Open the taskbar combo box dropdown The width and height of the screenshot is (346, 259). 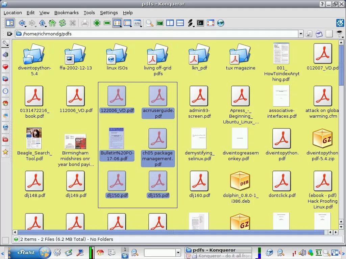[x=178, y=252]
